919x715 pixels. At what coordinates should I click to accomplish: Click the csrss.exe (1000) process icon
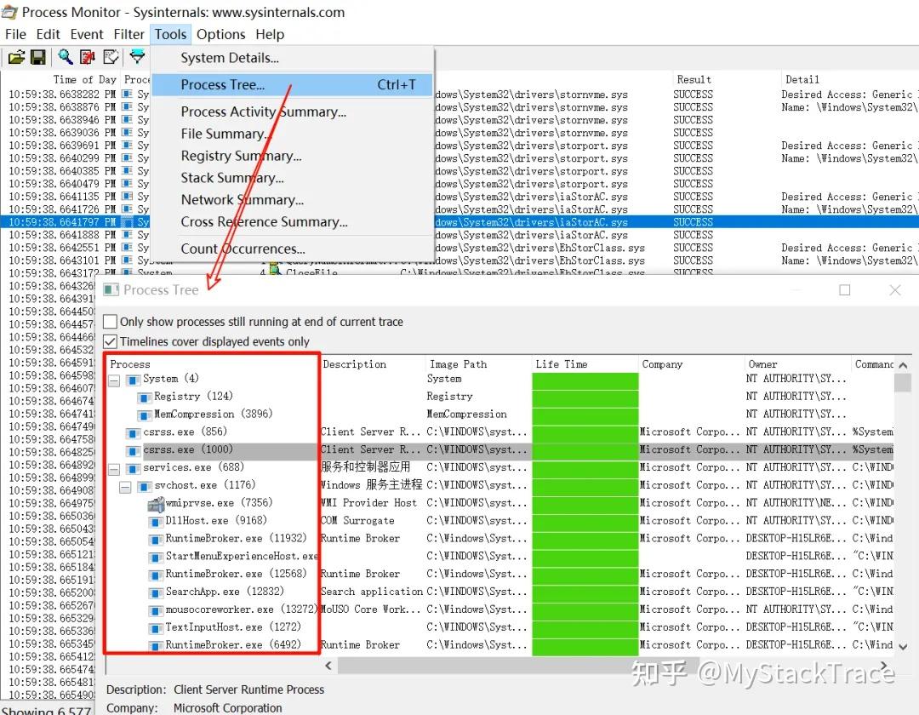click(x=134, y=451)
